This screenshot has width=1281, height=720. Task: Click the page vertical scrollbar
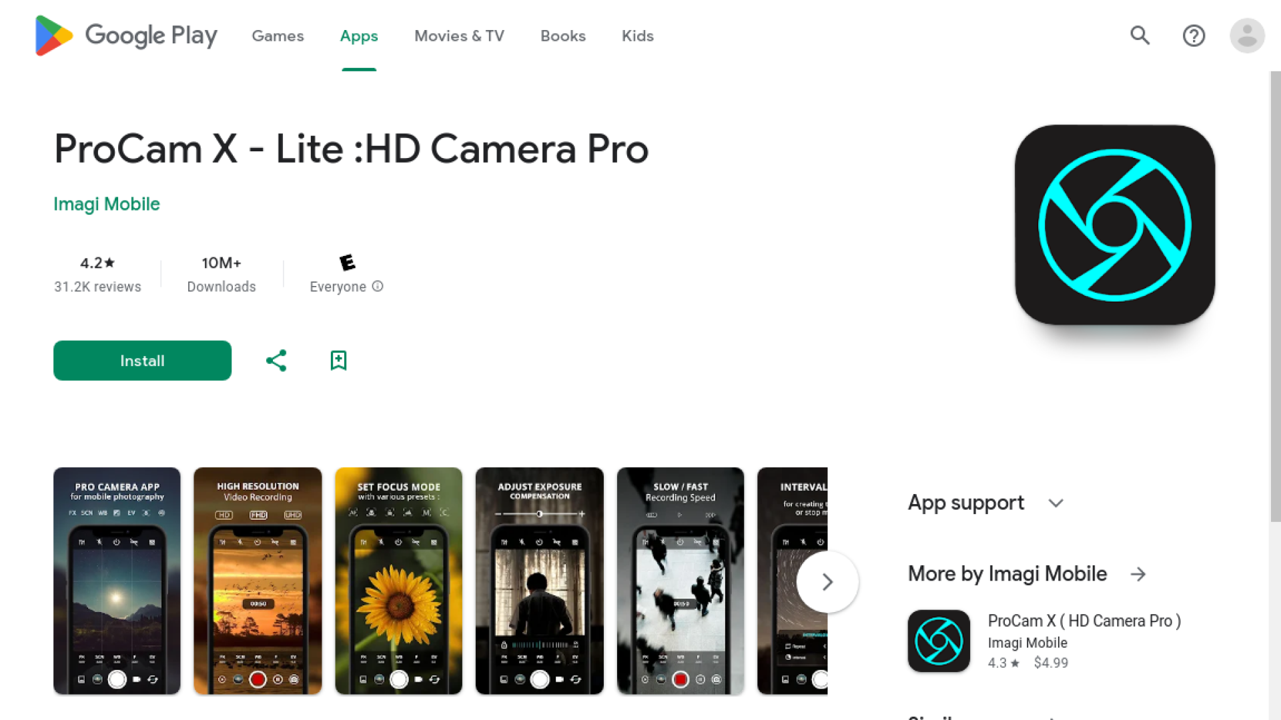point(1274,297)
